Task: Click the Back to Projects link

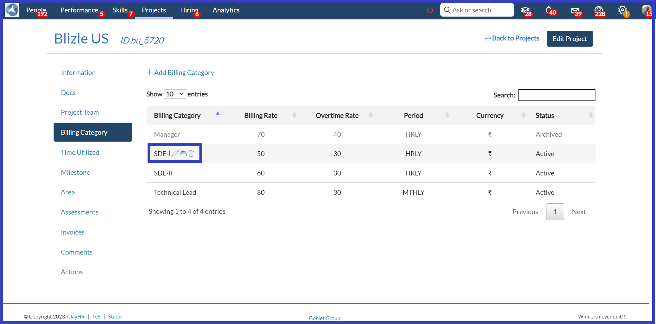Action: pyautogui.click(x=515, y=38)
